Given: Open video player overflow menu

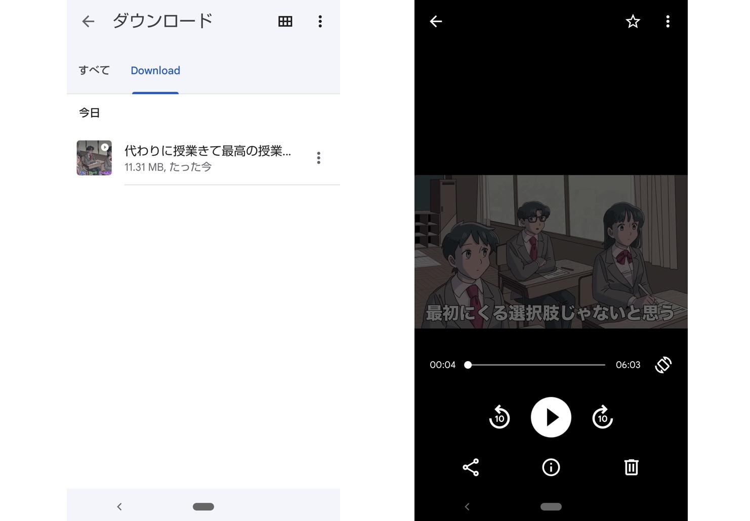Looking at the screenshot, I should click(x=668, y=21).
